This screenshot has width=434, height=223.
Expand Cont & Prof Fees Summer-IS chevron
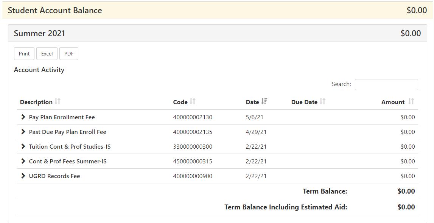[x=23, y=161]
